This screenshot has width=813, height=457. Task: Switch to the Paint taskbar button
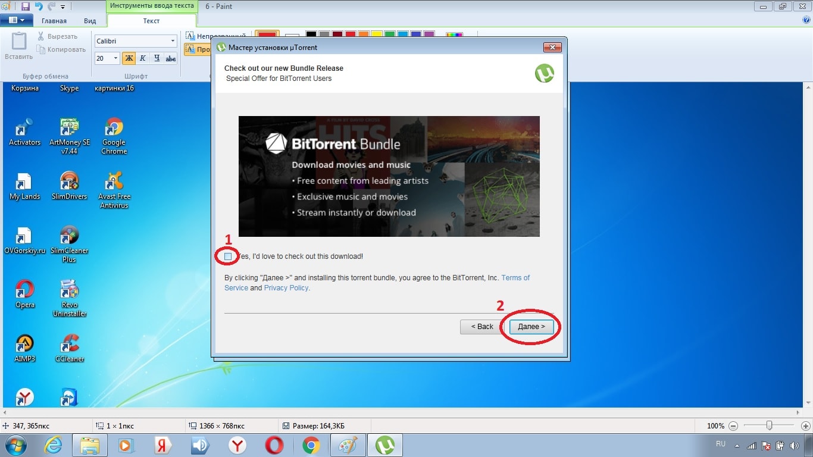(x=348, y=445)
